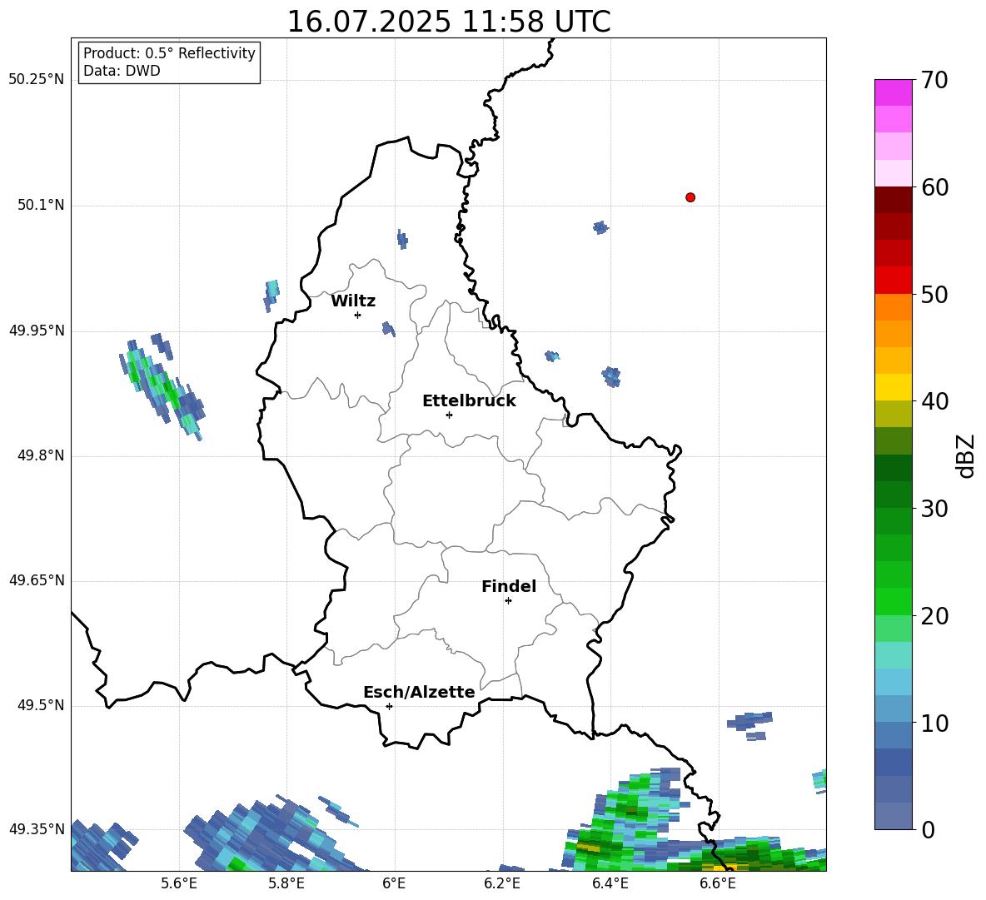Click the dBZ colorbar axis label
The image size is (986, 900).
[967, 455]
